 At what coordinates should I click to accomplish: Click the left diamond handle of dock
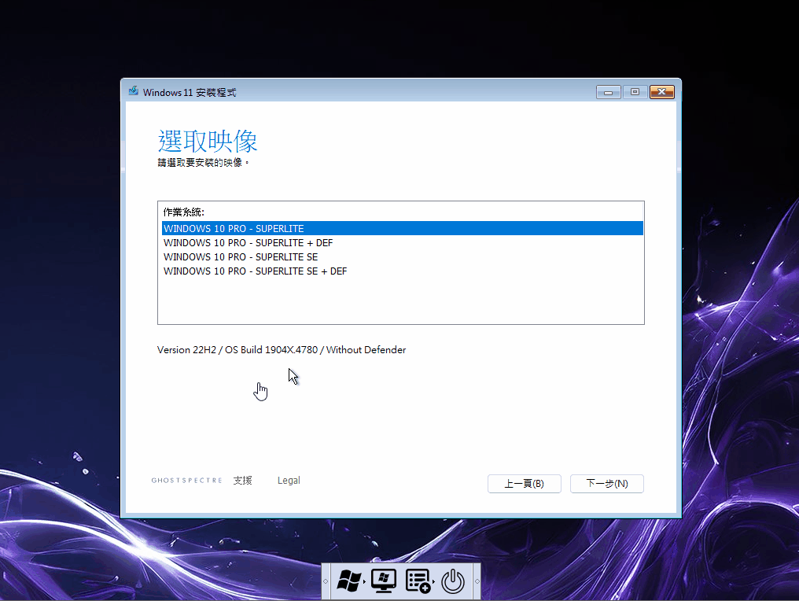coord(326,582)
